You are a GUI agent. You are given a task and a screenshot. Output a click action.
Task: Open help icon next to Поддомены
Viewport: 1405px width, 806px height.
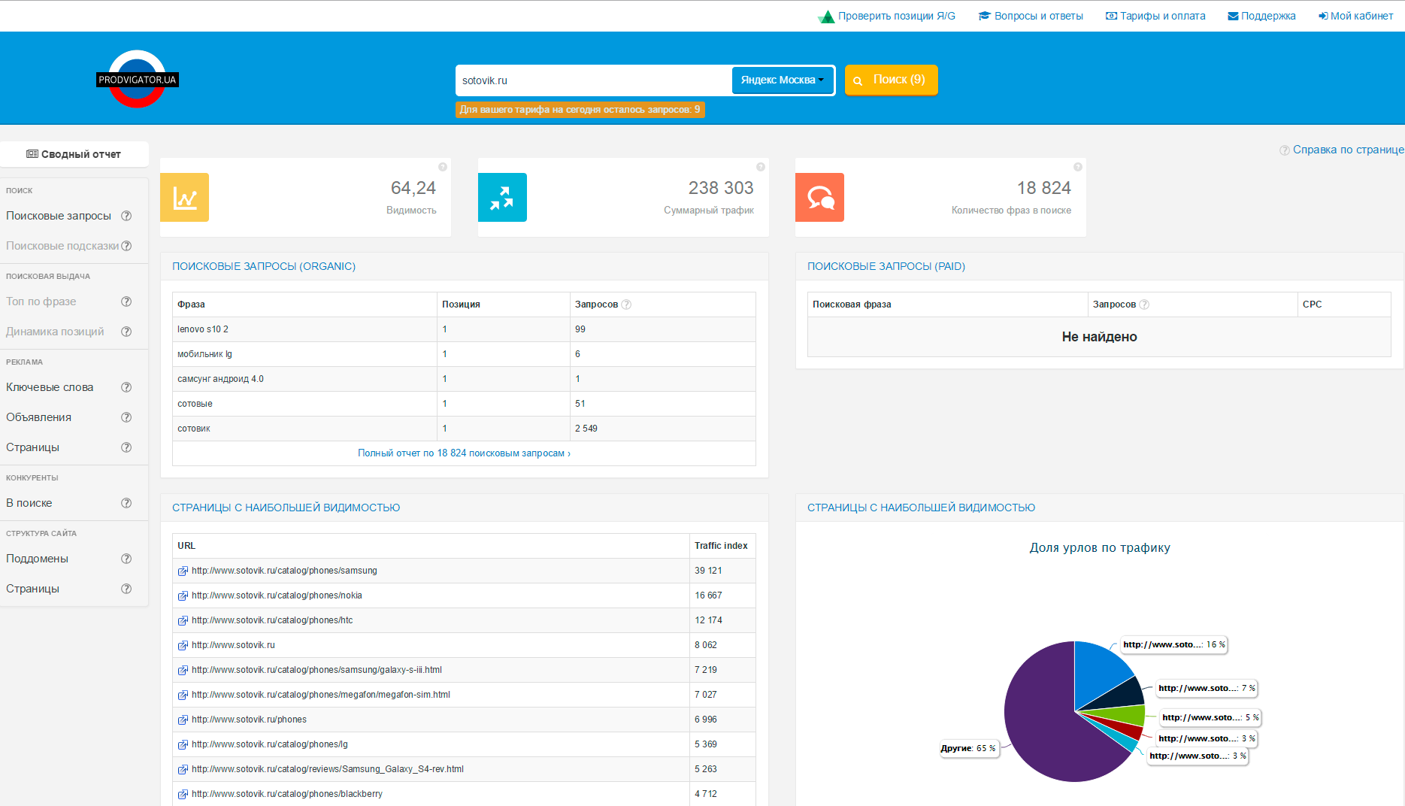(x=126, y=559)
